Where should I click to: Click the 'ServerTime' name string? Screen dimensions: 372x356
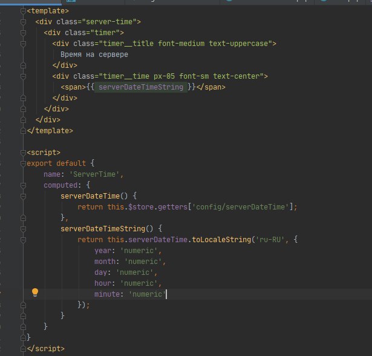click(94, 174)
